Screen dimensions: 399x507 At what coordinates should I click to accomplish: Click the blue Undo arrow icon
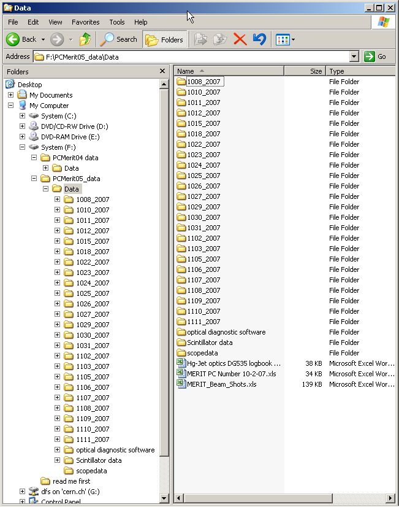259,39
